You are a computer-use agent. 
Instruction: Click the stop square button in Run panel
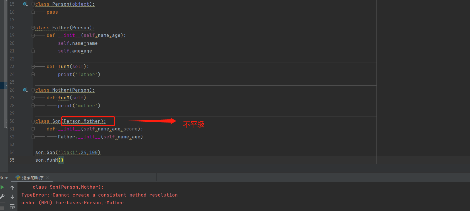(x=2, y=208)
